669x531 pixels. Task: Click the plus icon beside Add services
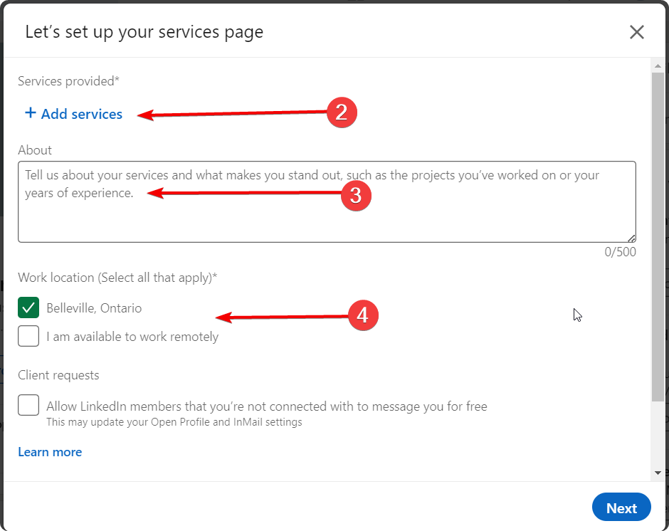point(30,113)
